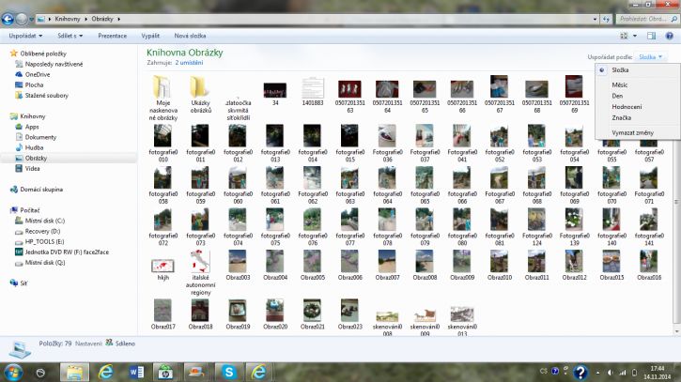Click the file list vertical scrollbar
The height and width of the screenshot is (382, 681).
point(676,202)
